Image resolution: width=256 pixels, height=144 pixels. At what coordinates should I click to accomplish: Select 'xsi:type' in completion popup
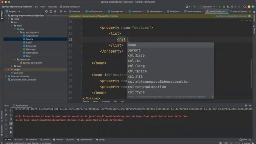point(170,92)
